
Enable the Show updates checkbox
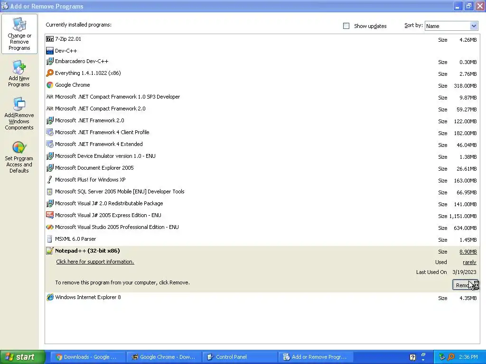[x=346, y=26]
